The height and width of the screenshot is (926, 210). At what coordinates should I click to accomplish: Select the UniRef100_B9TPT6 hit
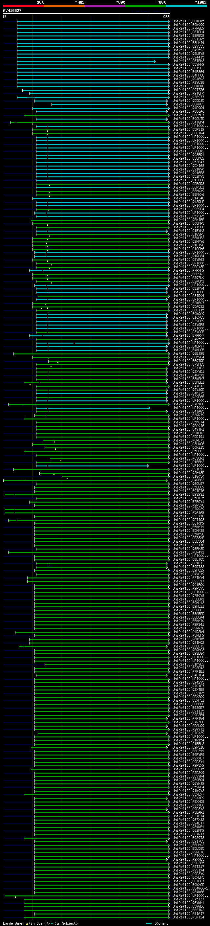tap(188, 491)
